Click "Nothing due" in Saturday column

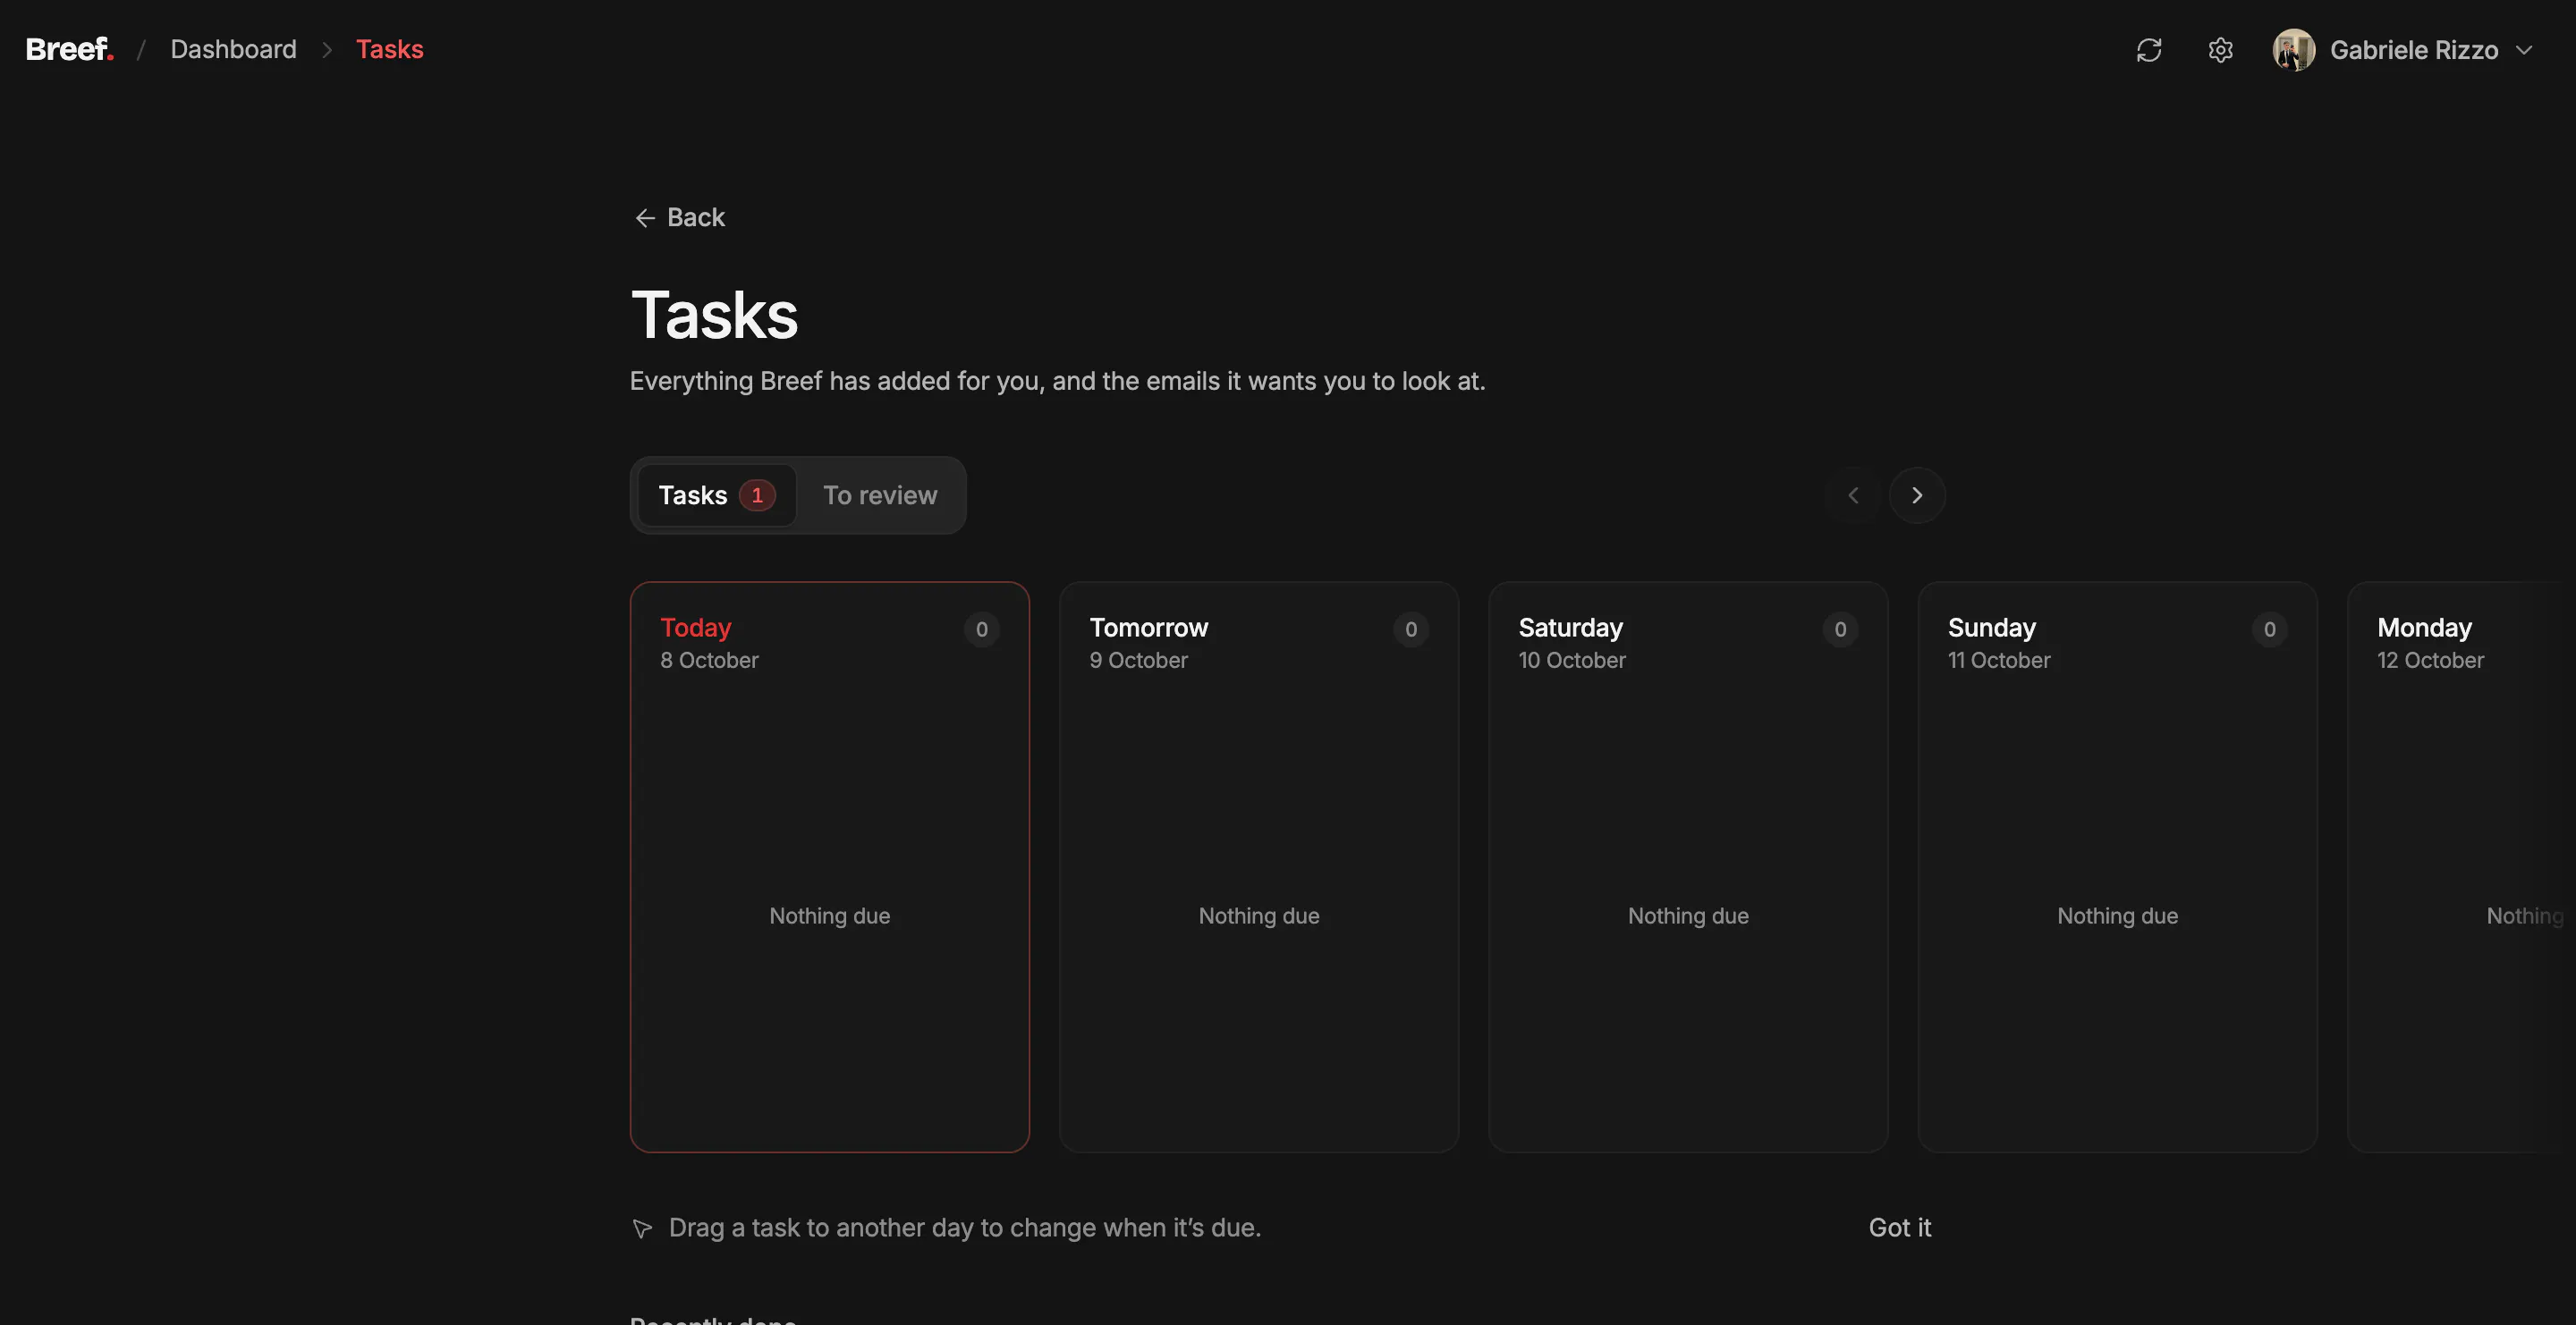[x=1688, y=916]
